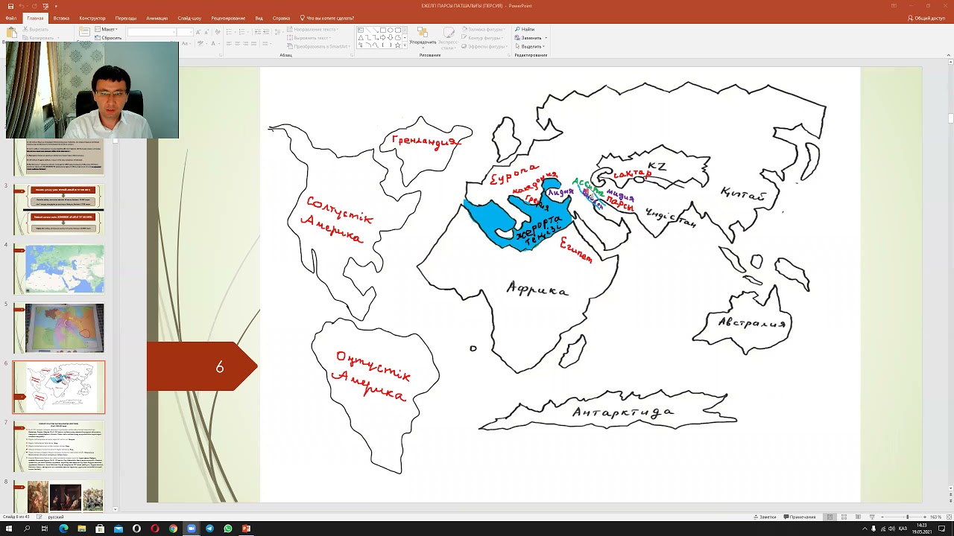Open the Файл menu
954x536 pixels.
click(10, 18)
